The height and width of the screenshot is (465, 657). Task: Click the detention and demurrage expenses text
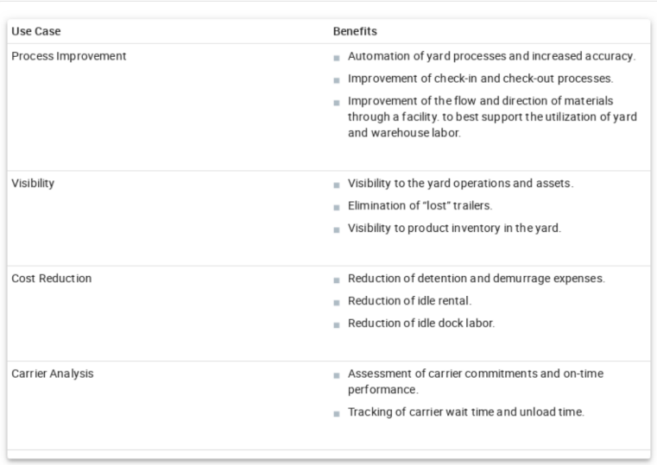(x=477, y=279)
